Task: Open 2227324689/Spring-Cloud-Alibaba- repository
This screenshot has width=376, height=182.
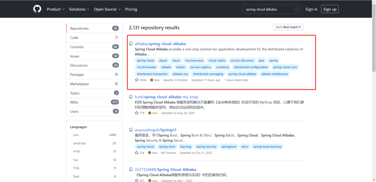Action: click(166, 169)
